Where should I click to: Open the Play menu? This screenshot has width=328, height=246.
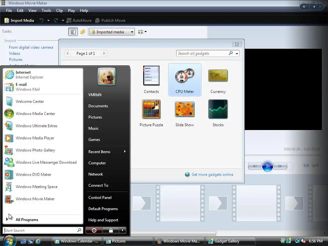[71, 11]
